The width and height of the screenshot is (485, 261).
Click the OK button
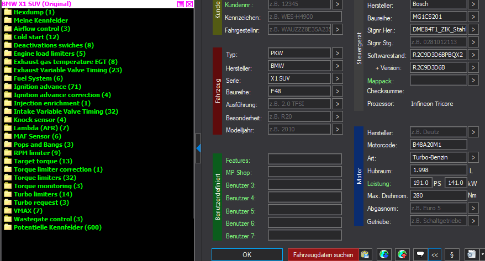(x=247, y=255)
